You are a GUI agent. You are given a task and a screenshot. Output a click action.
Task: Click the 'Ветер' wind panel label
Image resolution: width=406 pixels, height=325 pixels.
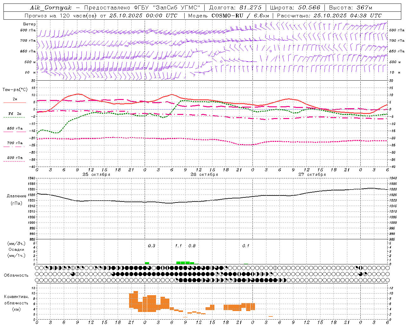click(29, 24)
